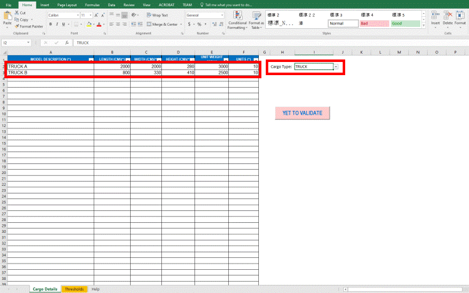Switch to the Thresholds sheet tab

point(74,289)
